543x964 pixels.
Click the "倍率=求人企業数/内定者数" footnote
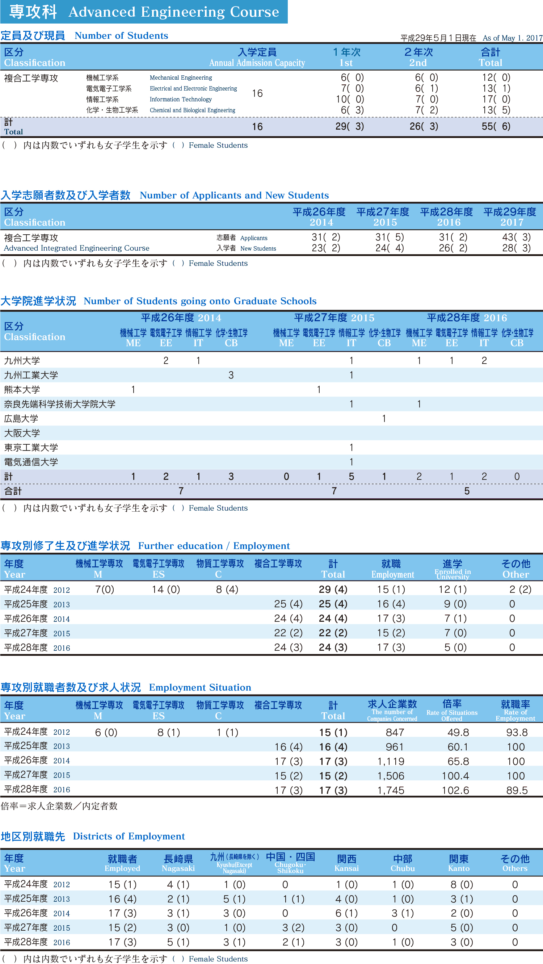[59, 806]
